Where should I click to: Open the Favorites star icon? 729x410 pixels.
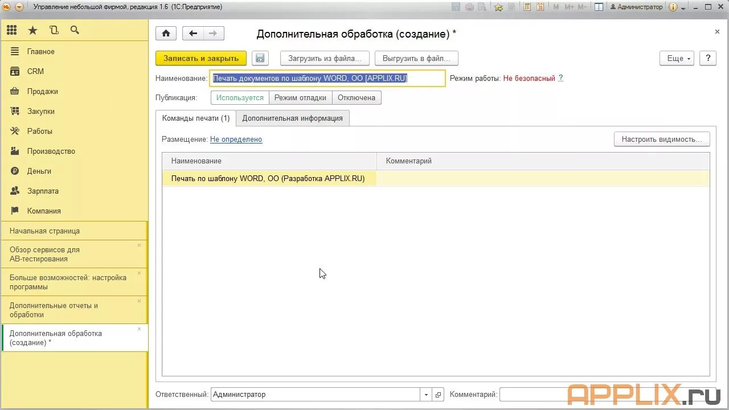(x=32, y=30)
